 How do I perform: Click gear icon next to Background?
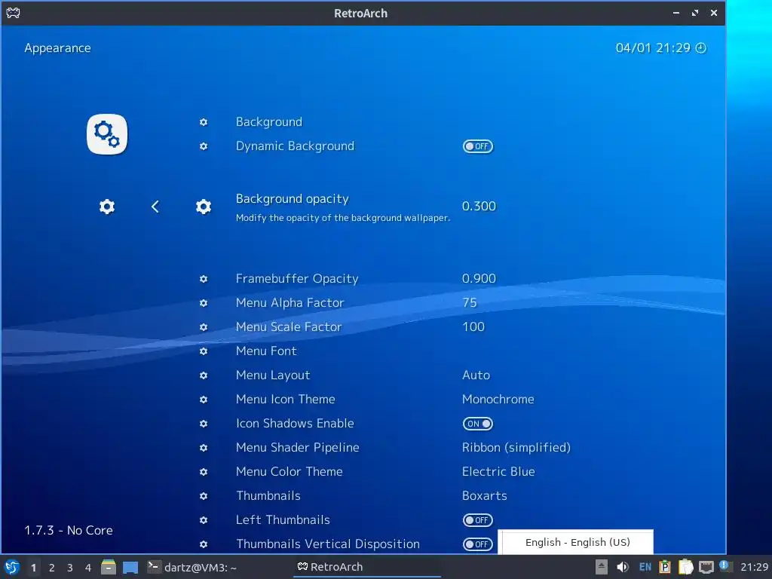pyautogui.click(x=204, y=122)
